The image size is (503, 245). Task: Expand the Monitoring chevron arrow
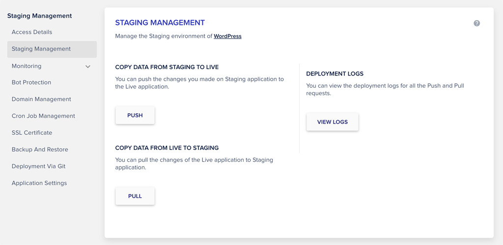[88, 67]
